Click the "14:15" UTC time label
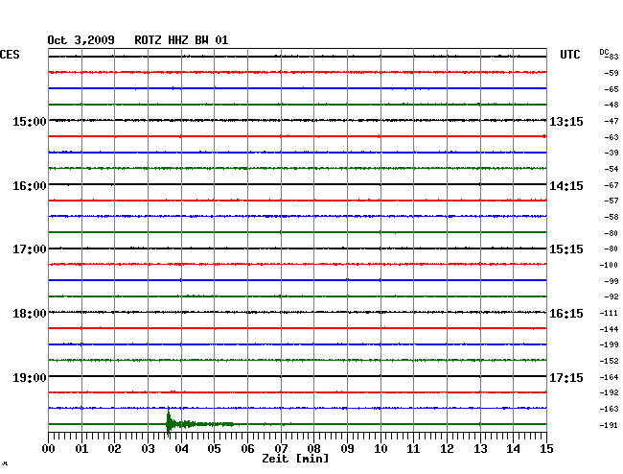Screen dimensions: 623x474 (x=566, y=186)
